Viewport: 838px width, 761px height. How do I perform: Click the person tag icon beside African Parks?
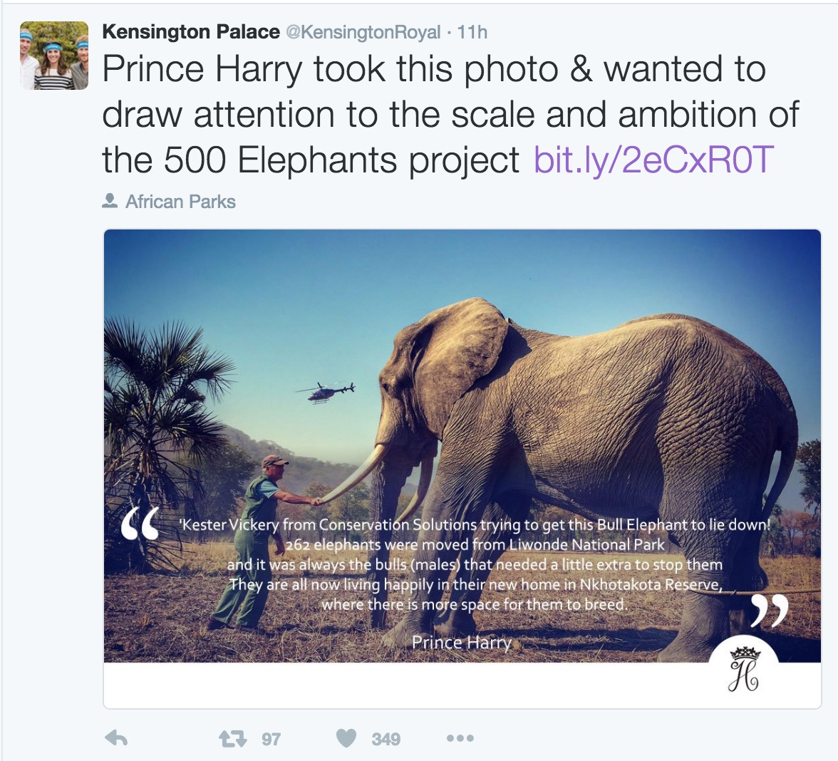tap(110, 201)
